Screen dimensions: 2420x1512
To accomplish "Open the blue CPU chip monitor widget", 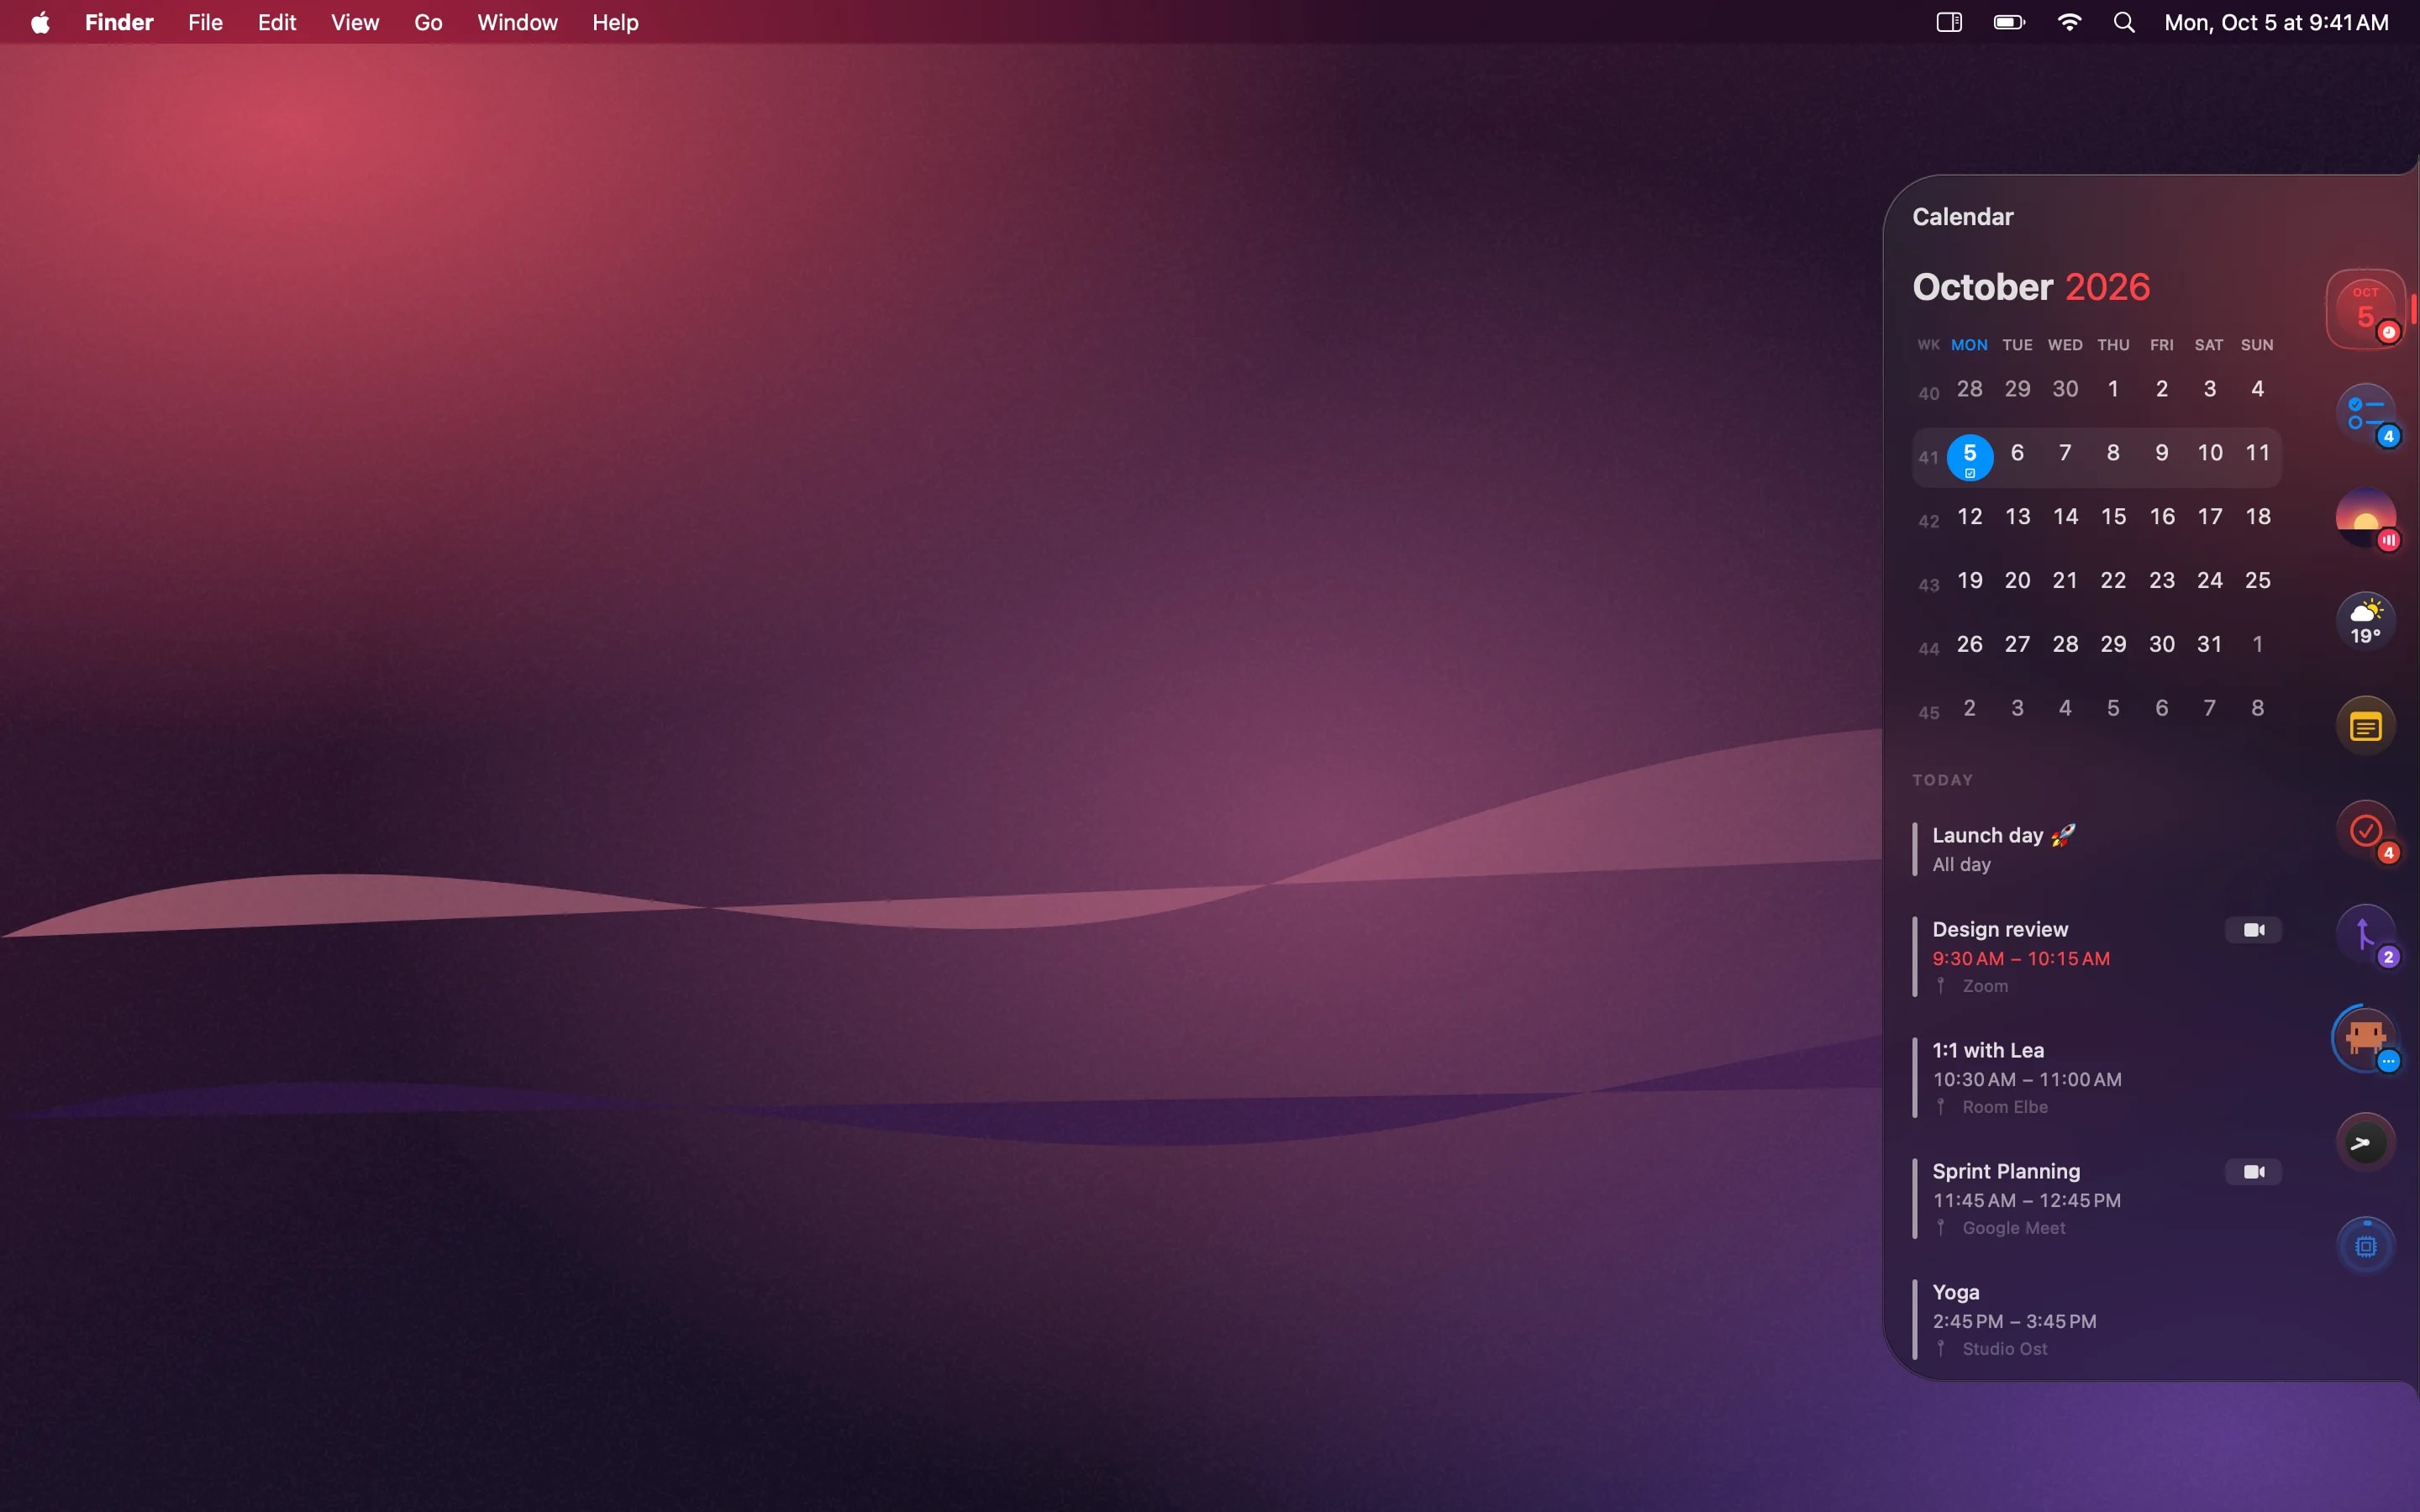I will click(x=2365, y=1246).
